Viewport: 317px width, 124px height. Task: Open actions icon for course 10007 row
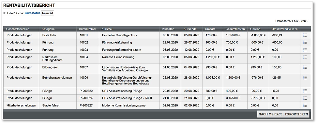click(305, 68)
